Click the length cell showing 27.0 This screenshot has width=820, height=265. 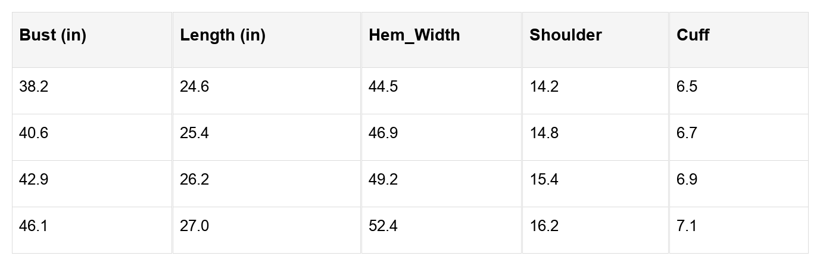(195, 226)
